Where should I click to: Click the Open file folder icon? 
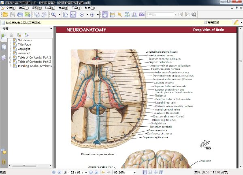pos(5,15)
